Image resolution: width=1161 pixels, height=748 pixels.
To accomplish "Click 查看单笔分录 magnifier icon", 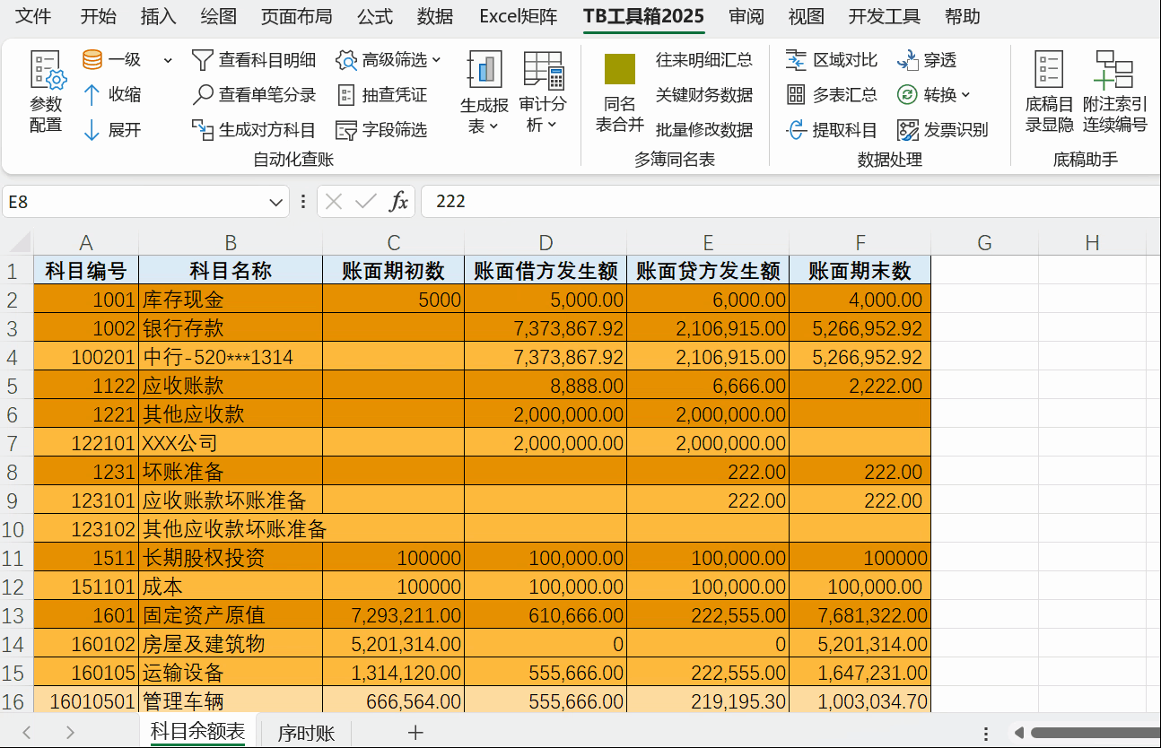I will click(x=203, y=95).
